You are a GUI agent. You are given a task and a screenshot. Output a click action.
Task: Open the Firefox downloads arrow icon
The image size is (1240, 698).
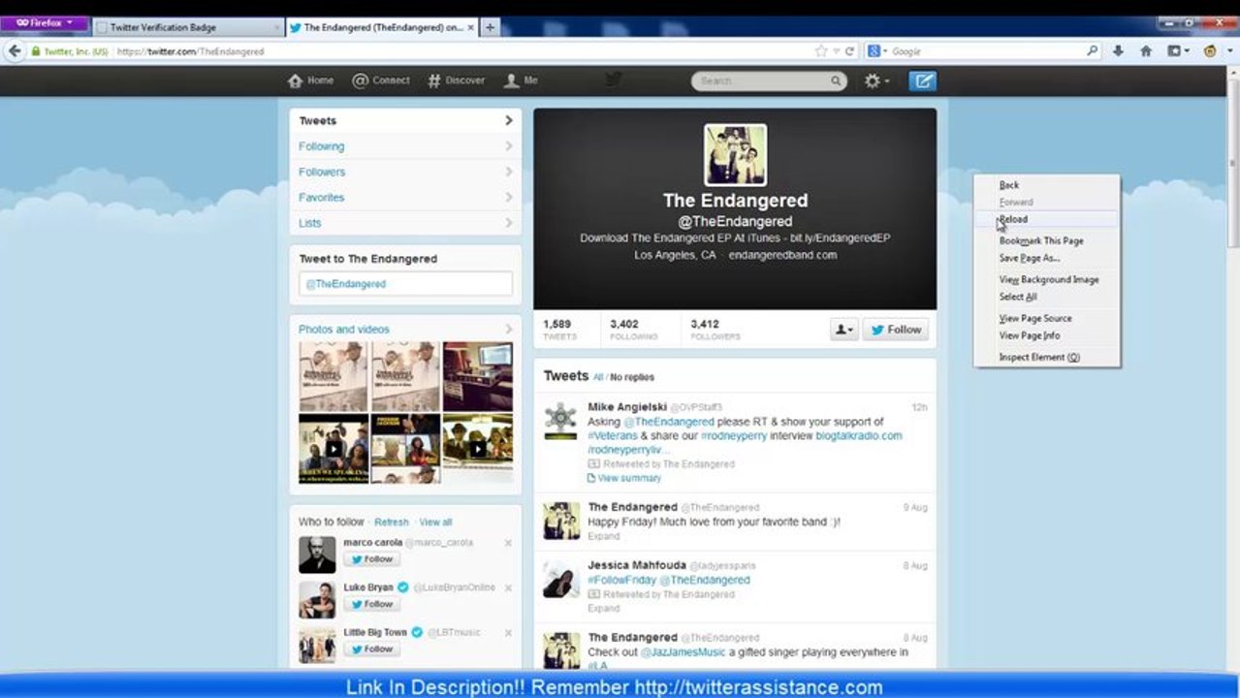click(x=1118, y=51)
